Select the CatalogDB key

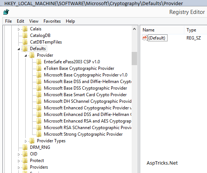click(40, 35)
